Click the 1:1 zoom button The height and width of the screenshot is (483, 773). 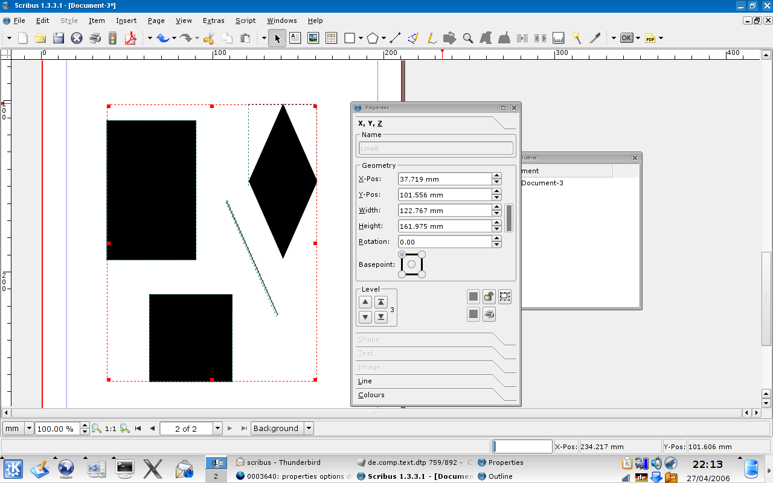111,429
